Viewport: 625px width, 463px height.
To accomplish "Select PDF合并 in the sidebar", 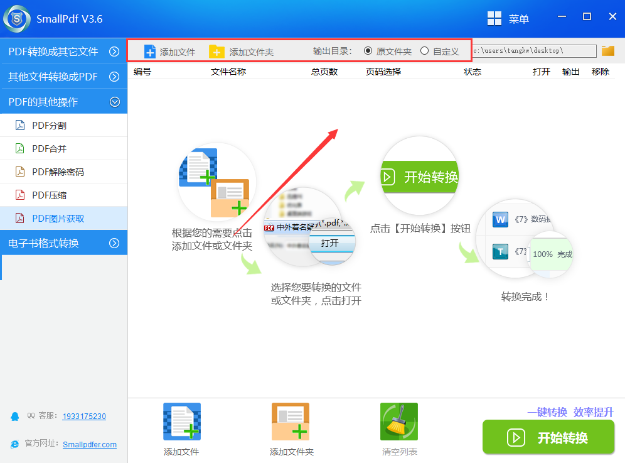I will coord(64,148).
